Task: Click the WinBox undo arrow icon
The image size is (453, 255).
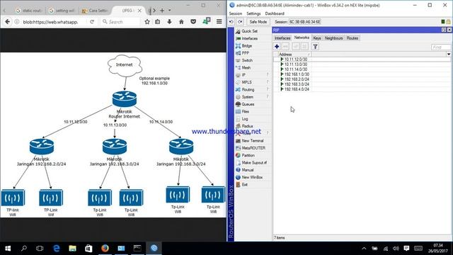Action: tap(231, 22)
